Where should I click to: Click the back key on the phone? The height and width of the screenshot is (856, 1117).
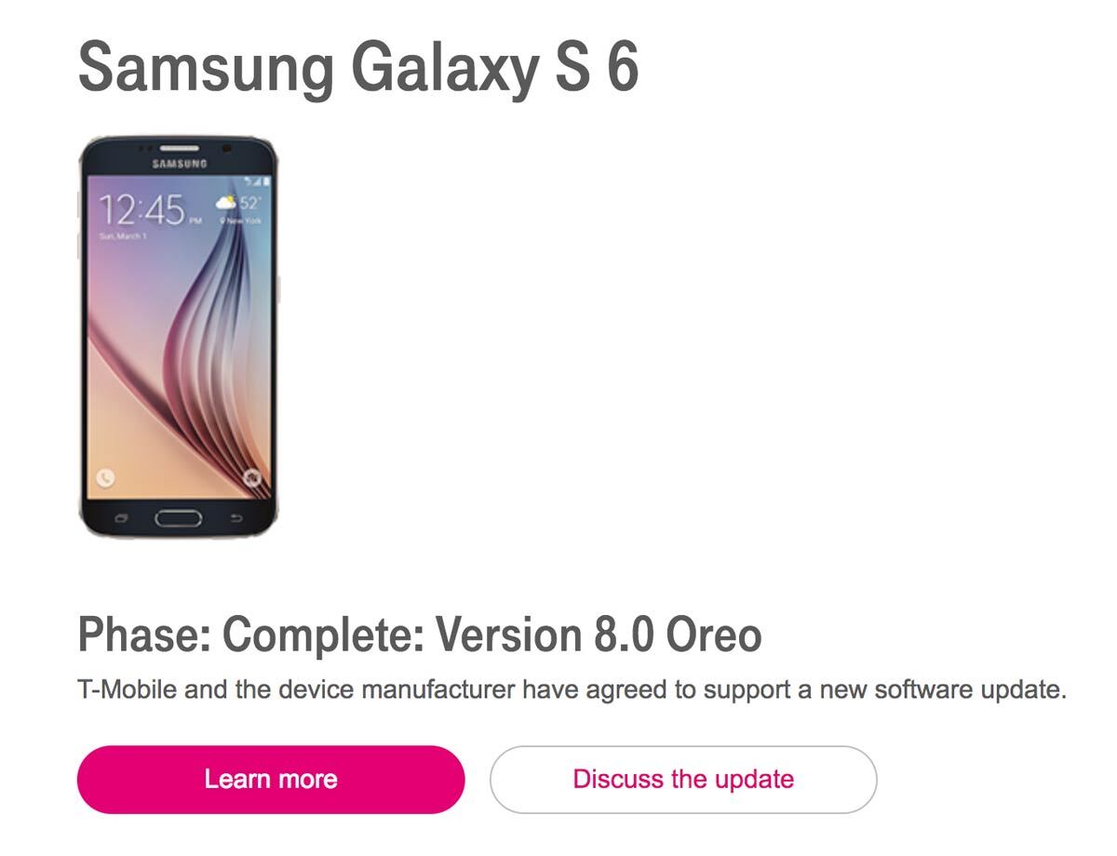click(236, 517)
